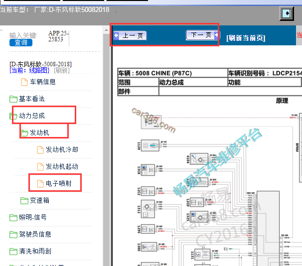The width and height of the screenshot is (302, 266).
Task: Click the 输入关键 keyword input field
Action: 23,35
